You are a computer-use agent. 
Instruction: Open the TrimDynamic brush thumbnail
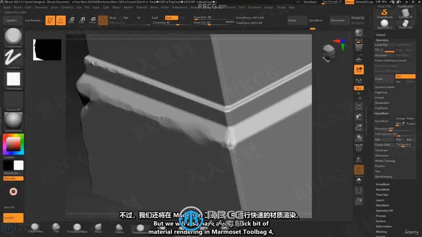(x=14, y=38)
